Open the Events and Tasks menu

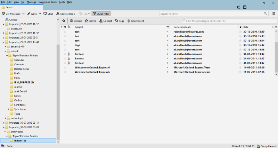click(48, 2)
